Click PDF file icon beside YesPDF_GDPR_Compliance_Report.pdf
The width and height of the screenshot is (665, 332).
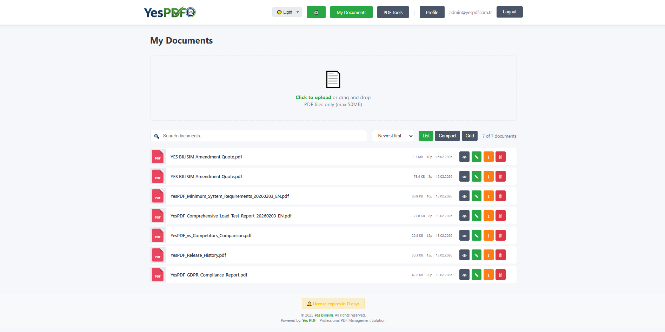point(158,275)
